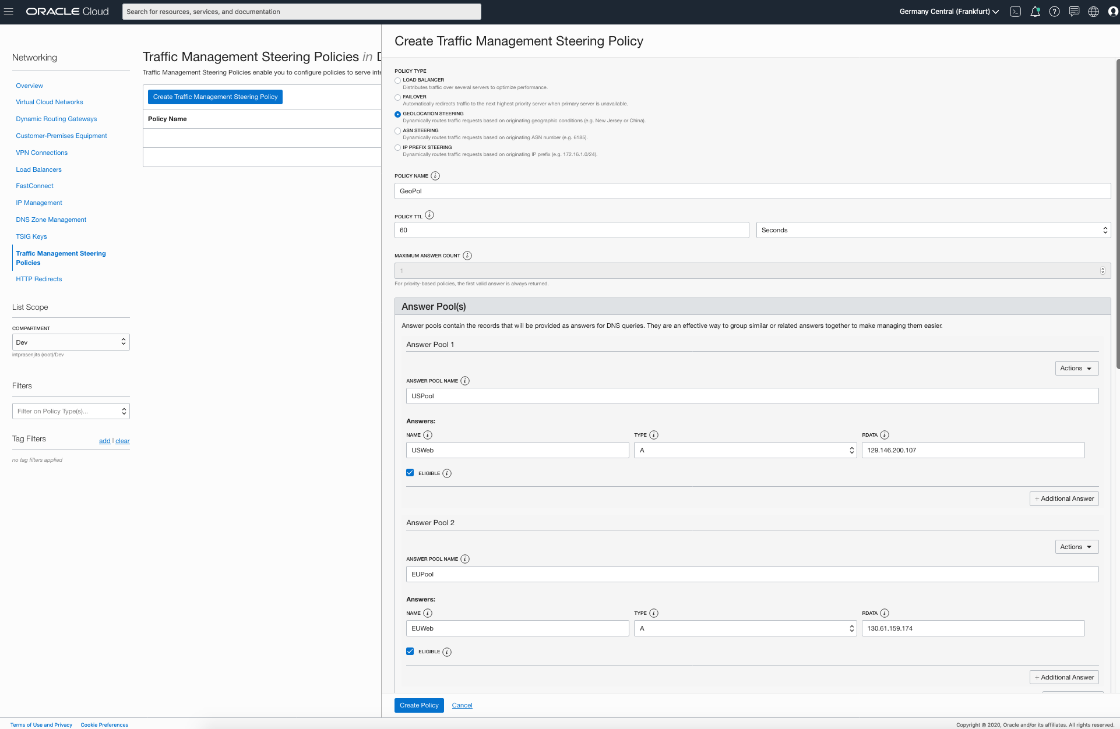Click the Cancel link
Screen dimensions: 1120x729
click(x=462, y=705)
